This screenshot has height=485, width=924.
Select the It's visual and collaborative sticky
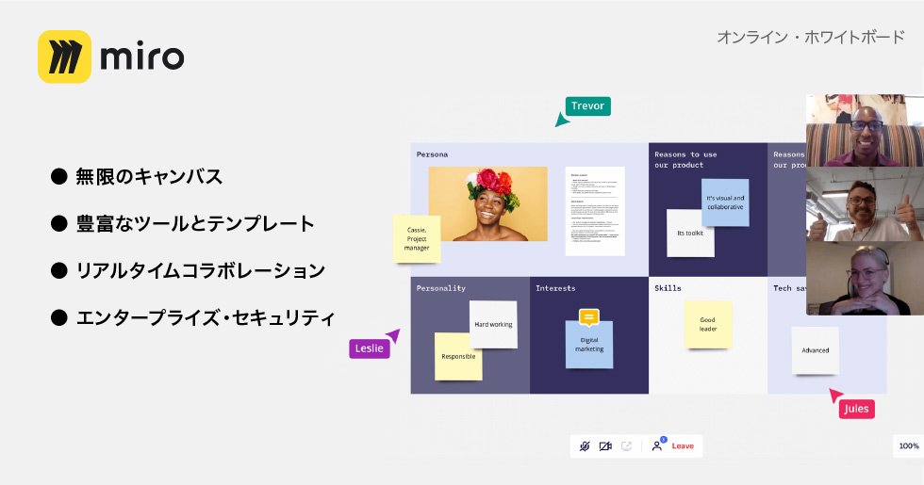click(x=725, y=202)
